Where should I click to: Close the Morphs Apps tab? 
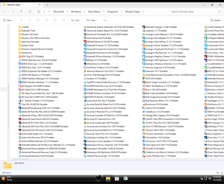pyautogui.click(x=39, y=4)
